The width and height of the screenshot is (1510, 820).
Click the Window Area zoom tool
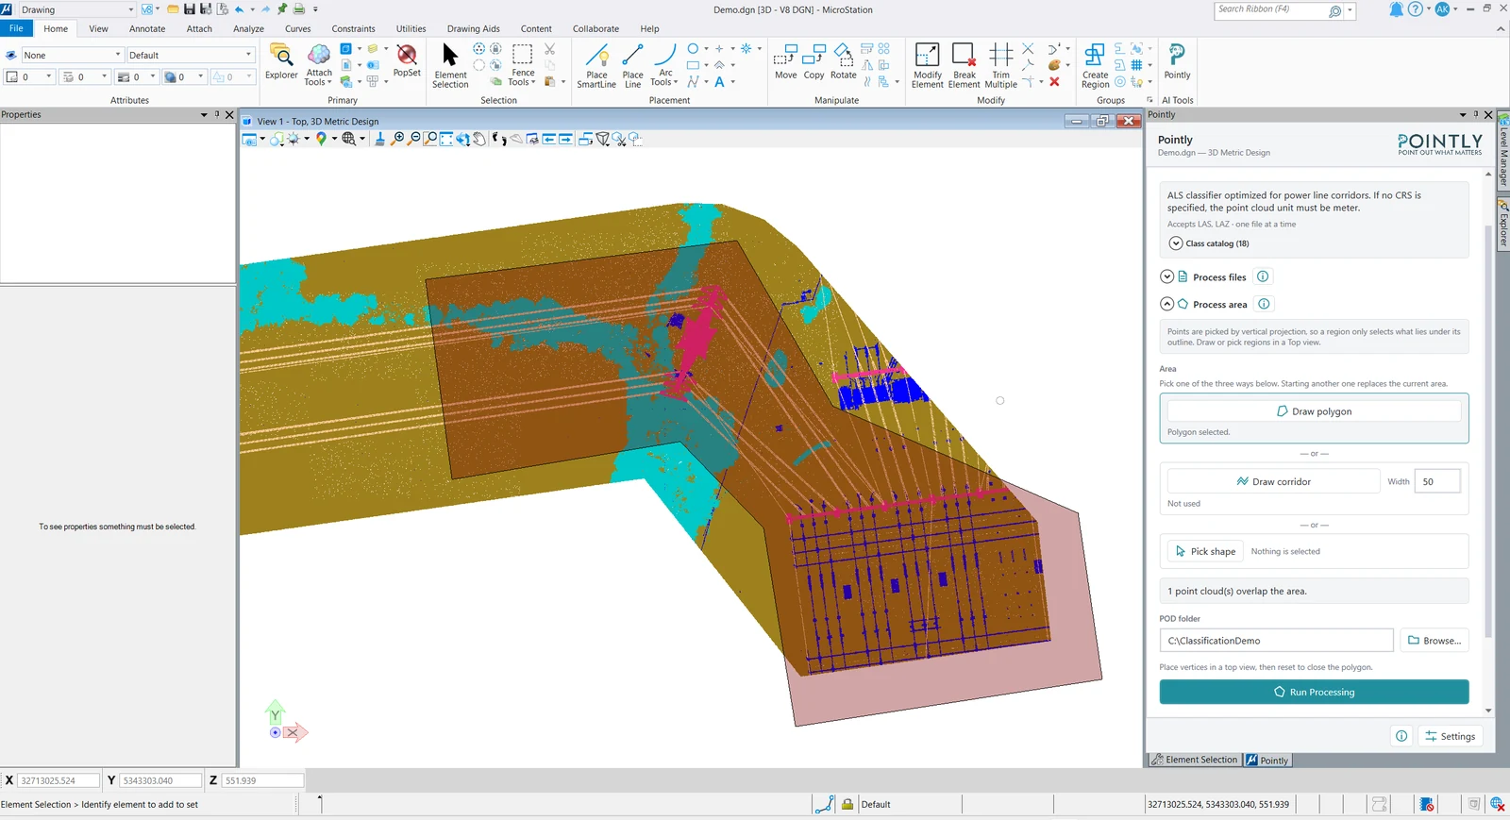tap(430, 139)
